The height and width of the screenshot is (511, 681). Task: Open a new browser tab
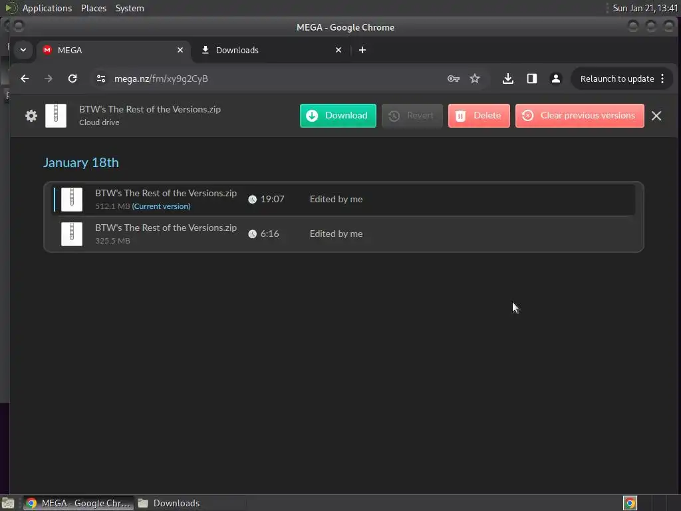pos(362,51)
